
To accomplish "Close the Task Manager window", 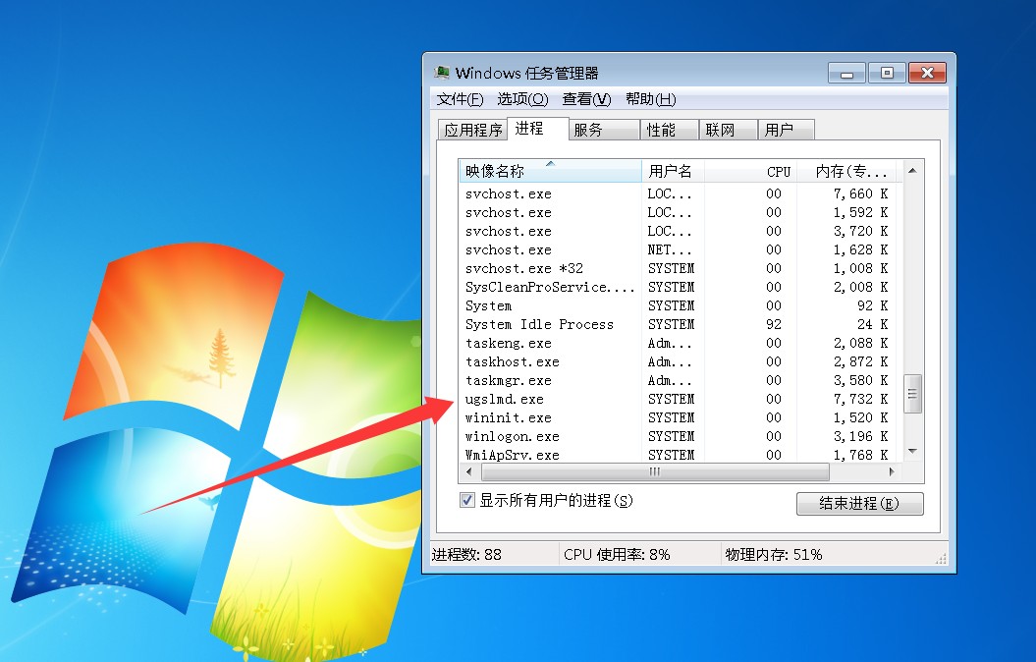I will coord(927,74).
